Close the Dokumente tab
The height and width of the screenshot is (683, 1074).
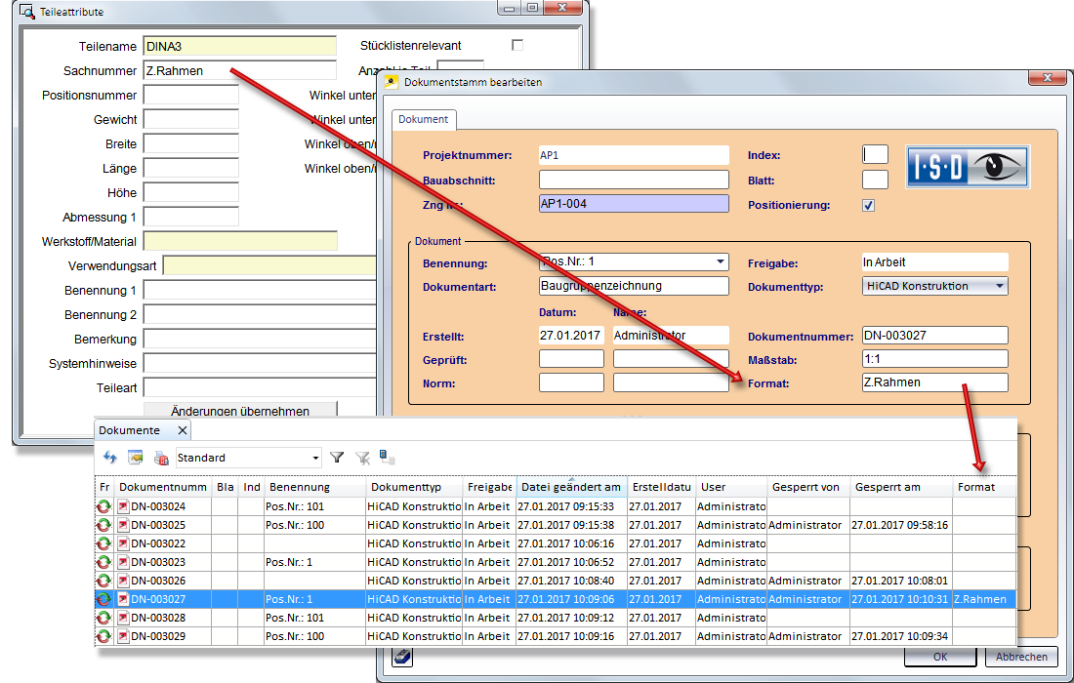(x=182, y=430)
